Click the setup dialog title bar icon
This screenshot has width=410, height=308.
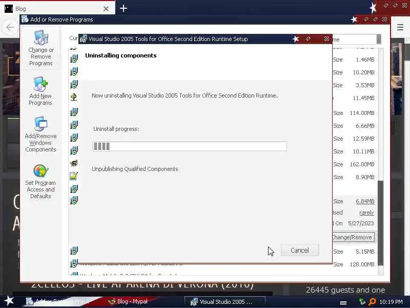[x=84, y=39]
